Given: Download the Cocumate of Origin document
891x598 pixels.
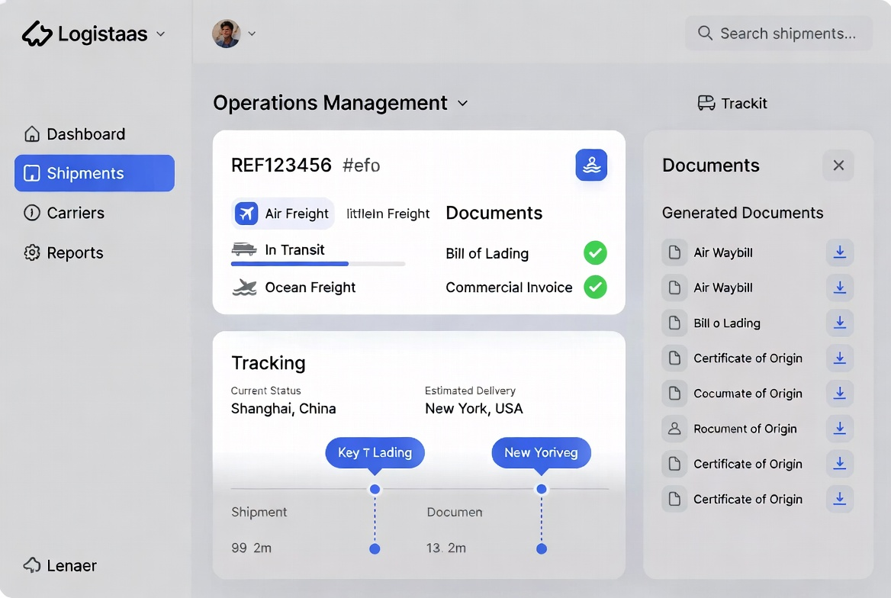Looking at the screenshot, I should 839,394.
